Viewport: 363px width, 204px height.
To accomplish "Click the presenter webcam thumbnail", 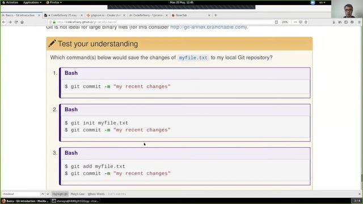I will coord(347,9).
